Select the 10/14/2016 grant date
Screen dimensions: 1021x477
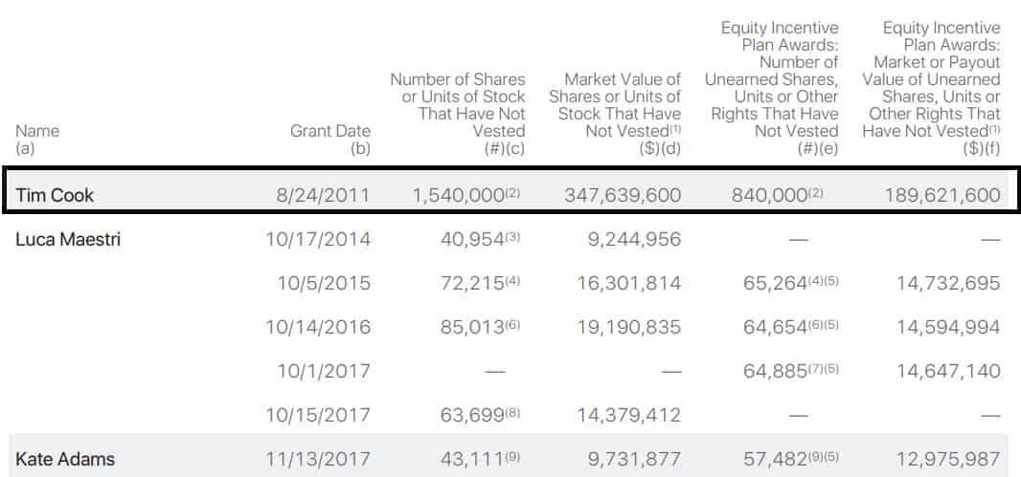[x=318, y=327]
